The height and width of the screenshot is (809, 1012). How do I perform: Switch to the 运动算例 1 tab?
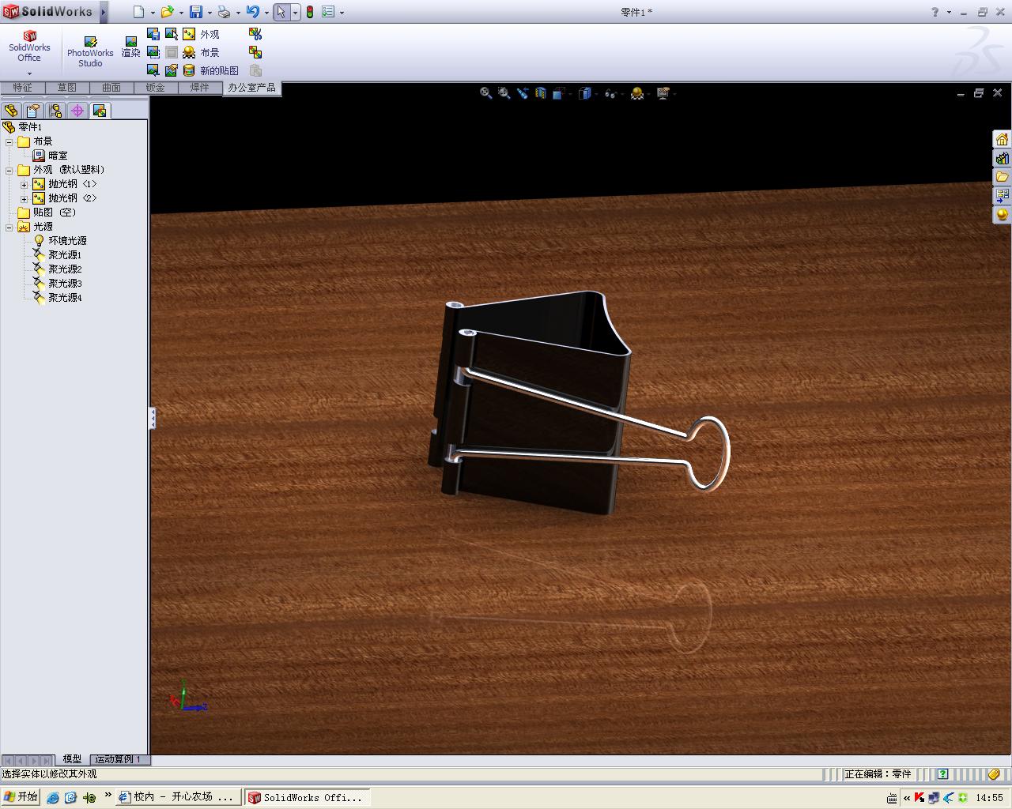pyautogui.click(x=119, y=759)
